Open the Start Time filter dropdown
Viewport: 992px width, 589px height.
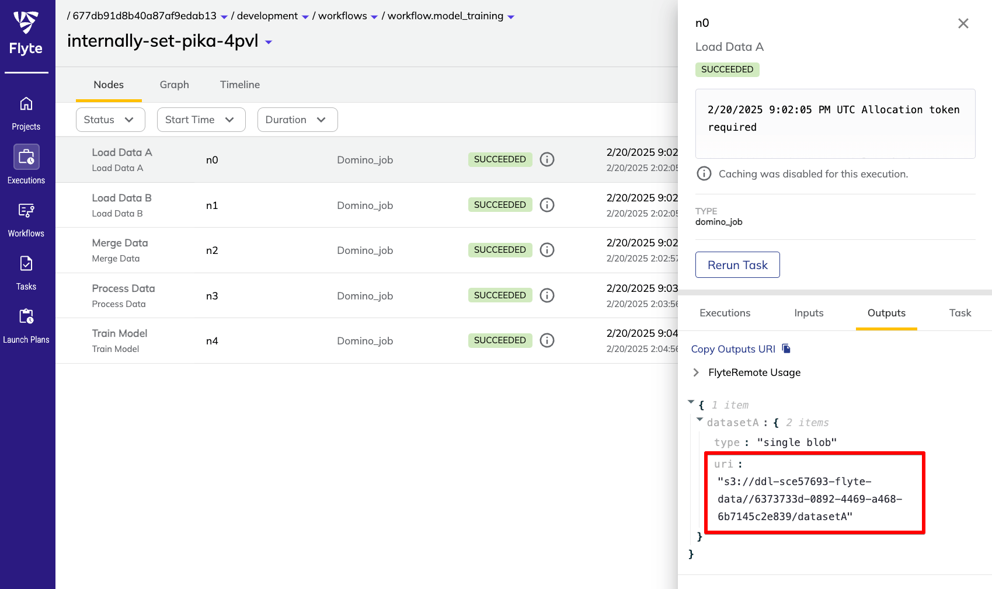pyautogui.click(x=201, y=120)
